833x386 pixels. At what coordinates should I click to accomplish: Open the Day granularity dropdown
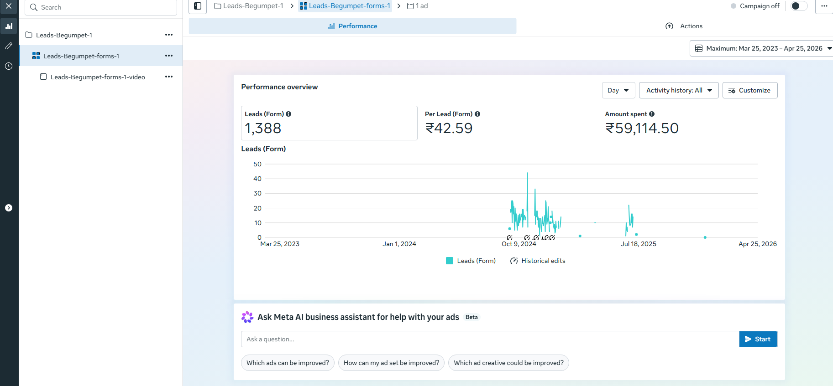(618, 90)
